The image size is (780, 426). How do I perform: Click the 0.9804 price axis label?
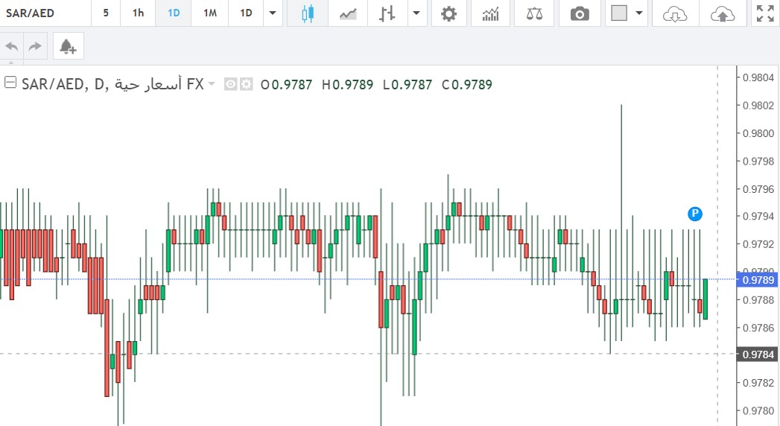coord(758,77)
